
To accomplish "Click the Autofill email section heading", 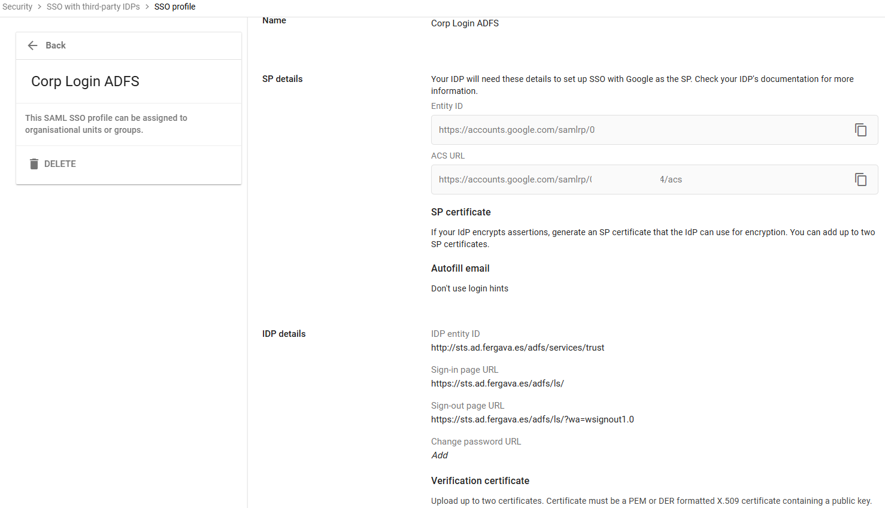I will 460,268.
